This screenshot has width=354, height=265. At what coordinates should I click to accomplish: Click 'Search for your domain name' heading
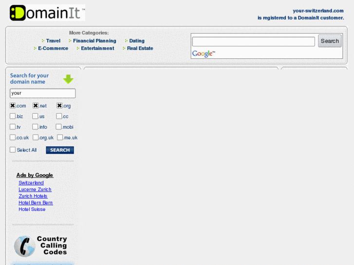click(x=29, y=79)
